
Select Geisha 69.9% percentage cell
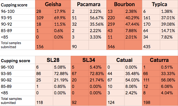(62, 18)
